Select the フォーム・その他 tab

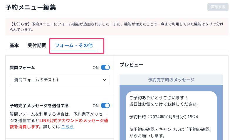[x=74, y=46]
